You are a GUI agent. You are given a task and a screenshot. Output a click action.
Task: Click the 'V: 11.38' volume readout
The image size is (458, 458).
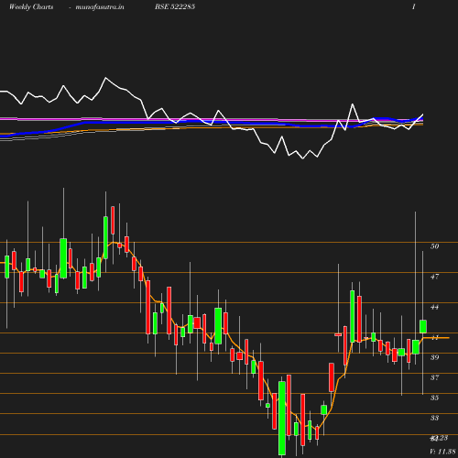[442, 452]
